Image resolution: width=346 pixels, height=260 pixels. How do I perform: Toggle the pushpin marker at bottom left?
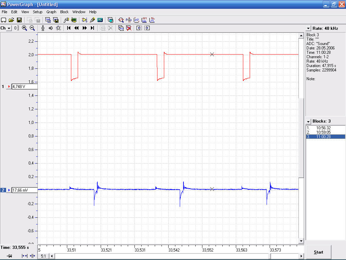[x=9, y=256]
